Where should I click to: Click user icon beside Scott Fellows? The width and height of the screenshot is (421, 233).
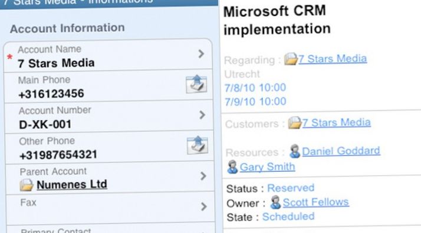275,202
